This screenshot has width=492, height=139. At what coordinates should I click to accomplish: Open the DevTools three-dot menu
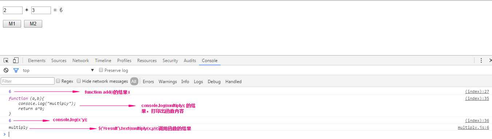(x=481, y=61)
